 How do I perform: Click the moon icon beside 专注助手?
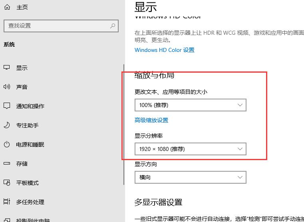(x=7, y=125)
